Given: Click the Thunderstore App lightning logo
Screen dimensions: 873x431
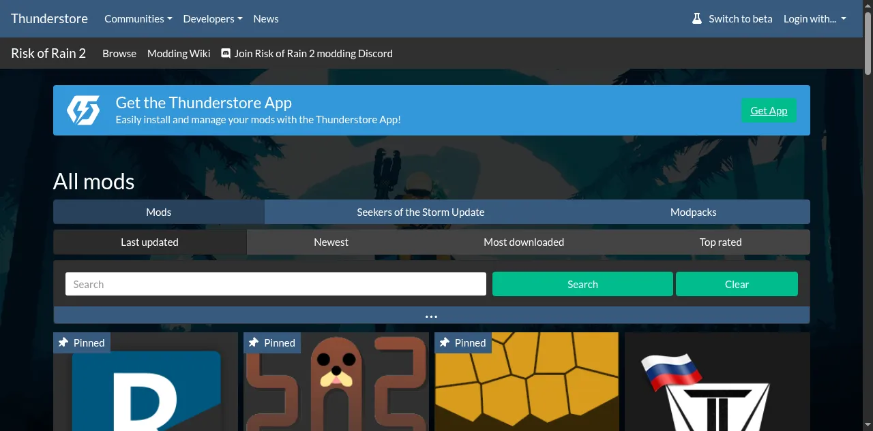Looking at the screenshot, I should tap(83, 110).
